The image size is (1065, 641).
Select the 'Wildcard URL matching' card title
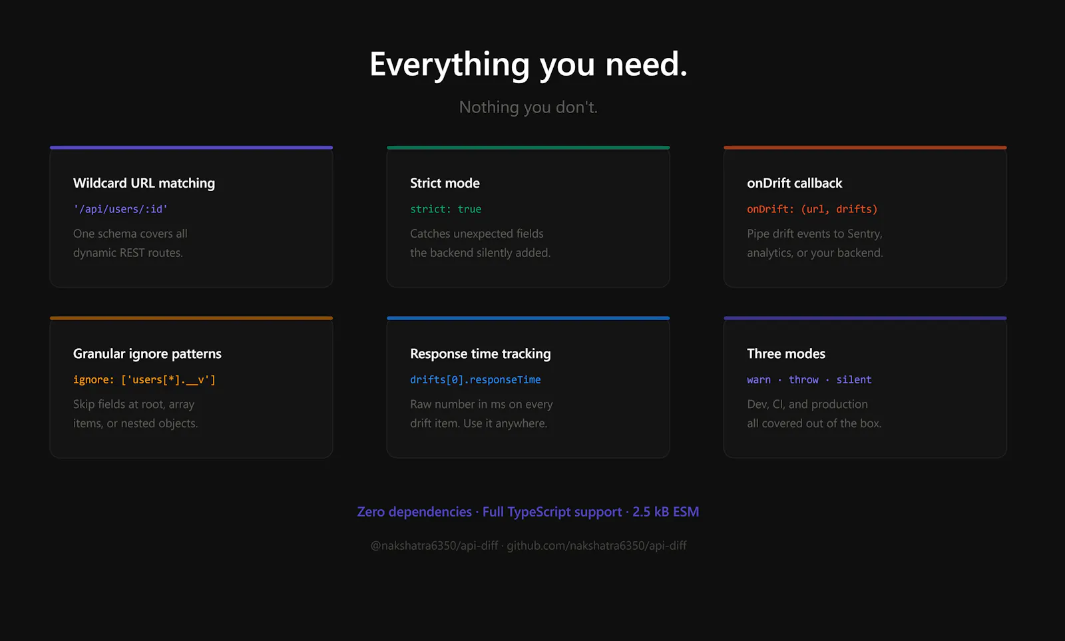(x=144, y=183)
